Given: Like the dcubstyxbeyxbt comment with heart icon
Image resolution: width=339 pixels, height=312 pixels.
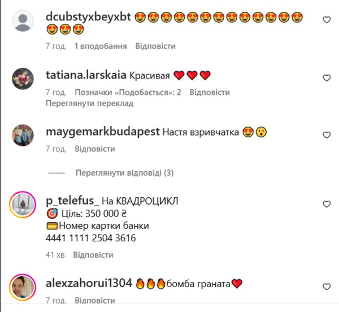Looking at the screenshot, I should 327,20.
